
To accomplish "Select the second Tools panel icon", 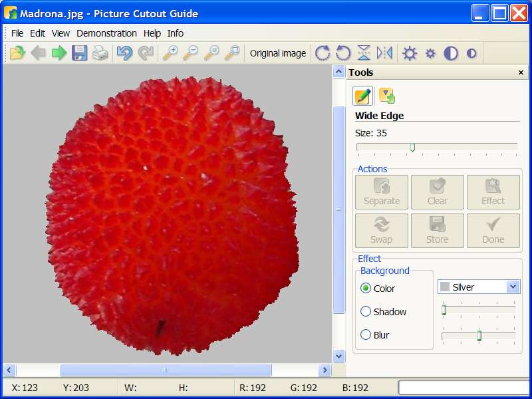I will tap(387, 96).
